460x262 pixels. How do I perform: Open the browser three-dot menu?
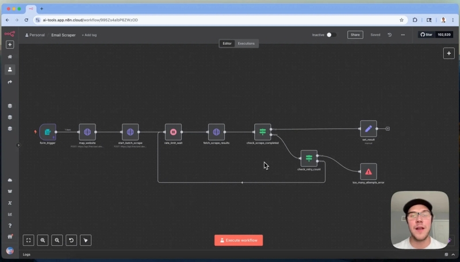[453, 20]
